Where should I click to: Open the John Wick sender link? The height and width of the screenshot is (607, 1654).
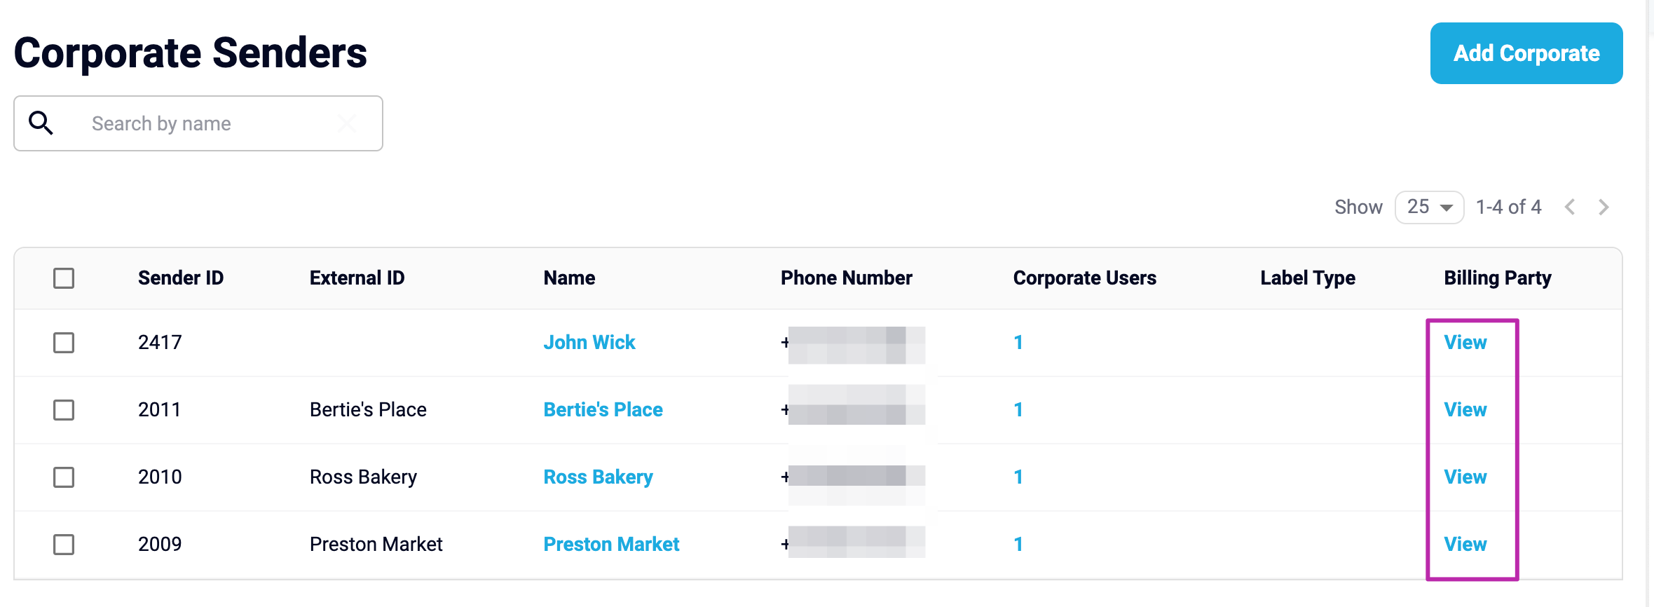pyautogui.click(x=589, y=343)
